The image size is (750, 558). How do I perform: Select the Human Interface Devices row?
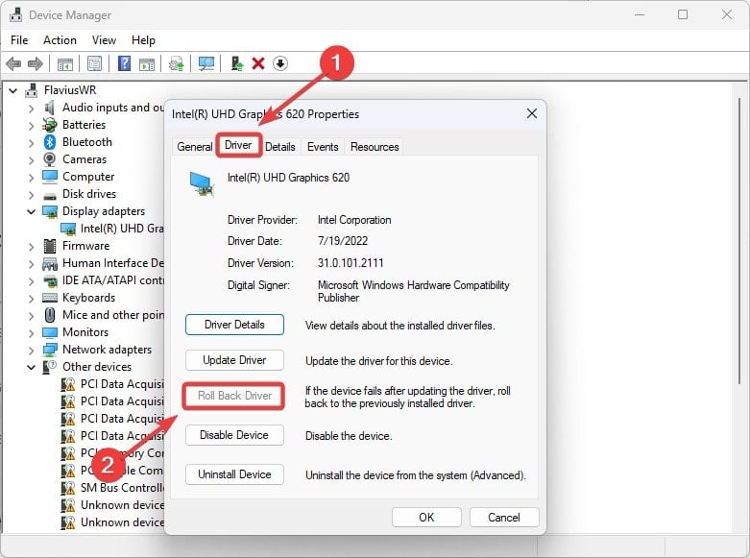[104, 263]
